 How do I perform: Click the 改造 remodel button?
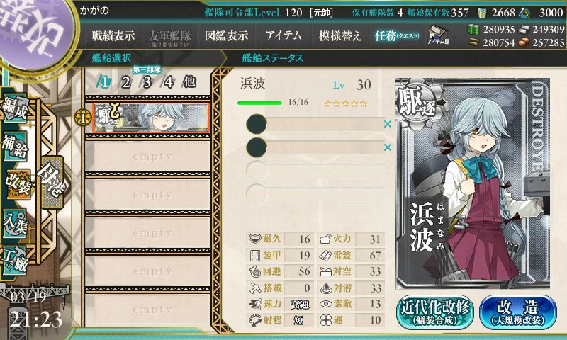[x=518, y=312]
